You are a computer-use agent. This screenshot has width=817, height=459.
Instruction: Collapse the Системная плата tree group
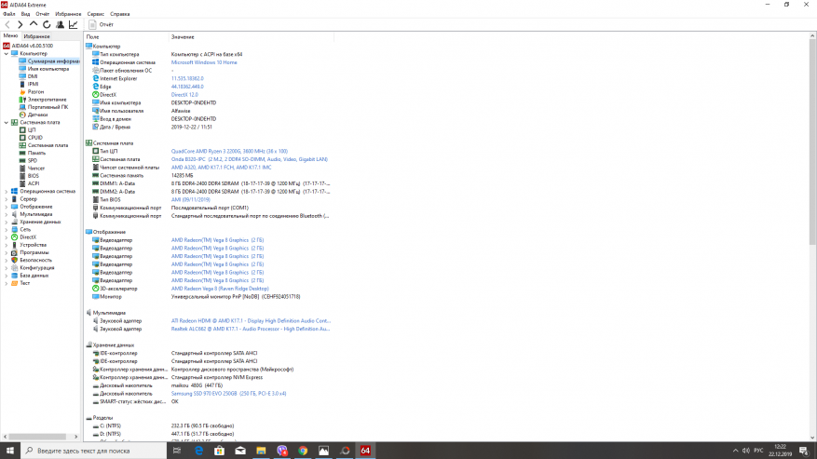7,123
